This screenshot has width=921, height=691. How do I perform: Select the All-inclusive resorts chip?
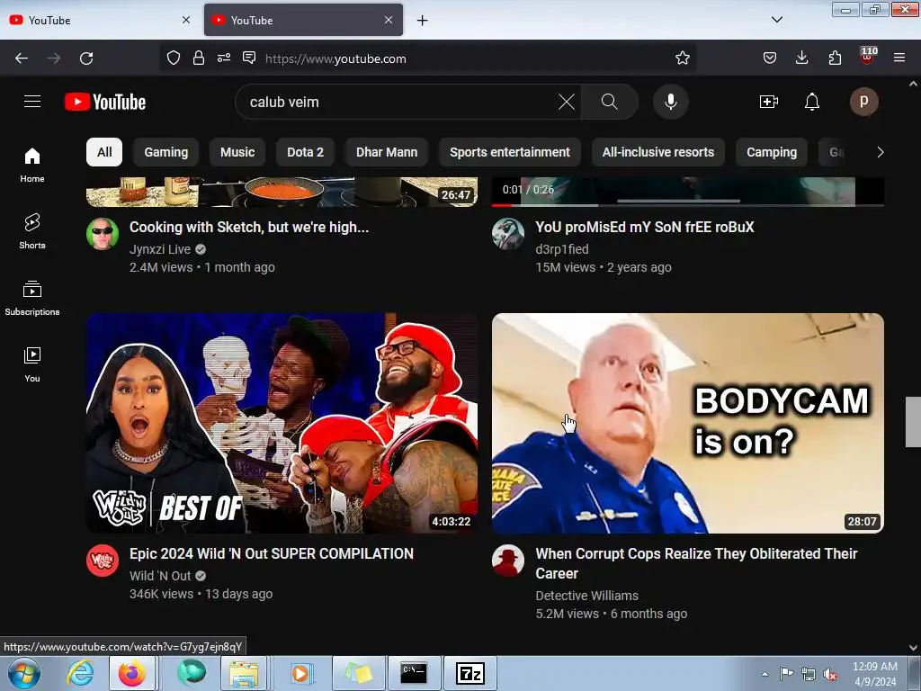coord(657,152)
